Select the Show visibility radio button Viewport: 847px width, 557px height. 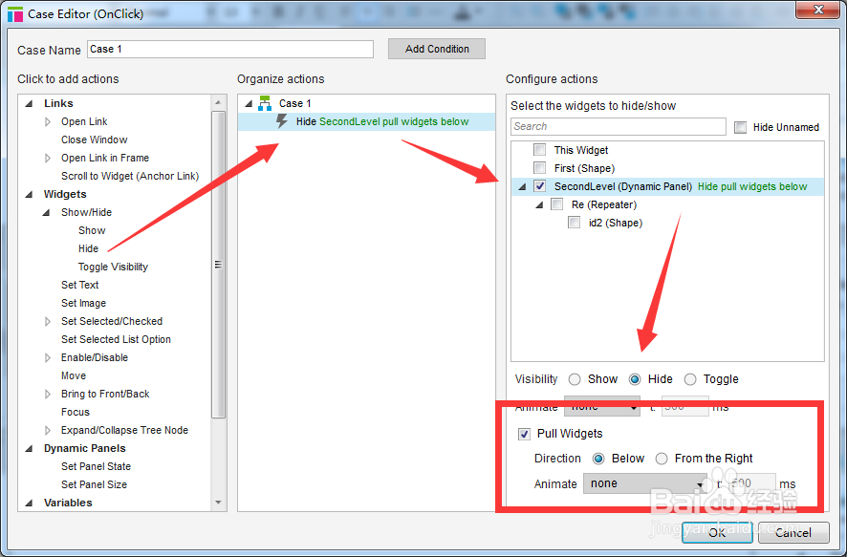coord(575,379)
